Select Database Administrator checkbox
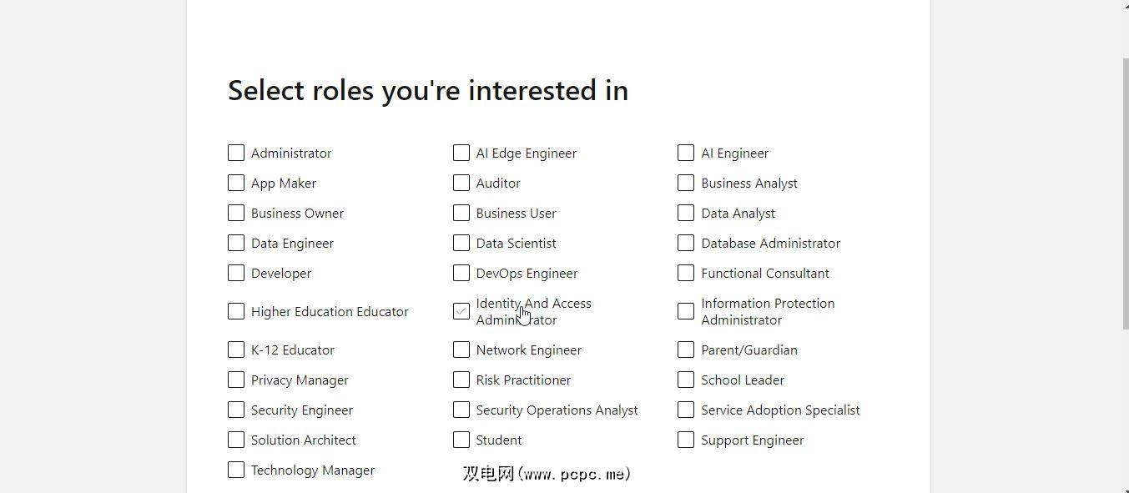 coord(686,243)
